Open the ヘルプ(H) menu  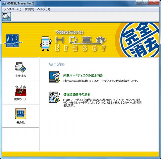click(44, 9)
